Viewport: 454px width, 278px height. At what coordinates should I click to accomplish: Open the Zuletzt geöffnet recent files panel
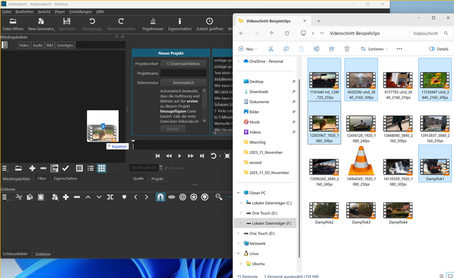pyautogui.click(x=209, y=21)
